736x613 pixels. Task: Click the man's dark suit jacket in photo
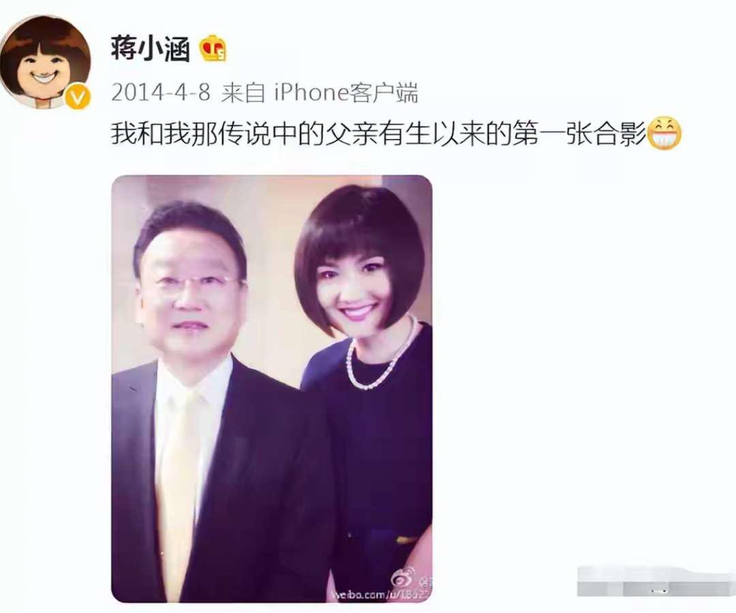click(x=219, y=483)
